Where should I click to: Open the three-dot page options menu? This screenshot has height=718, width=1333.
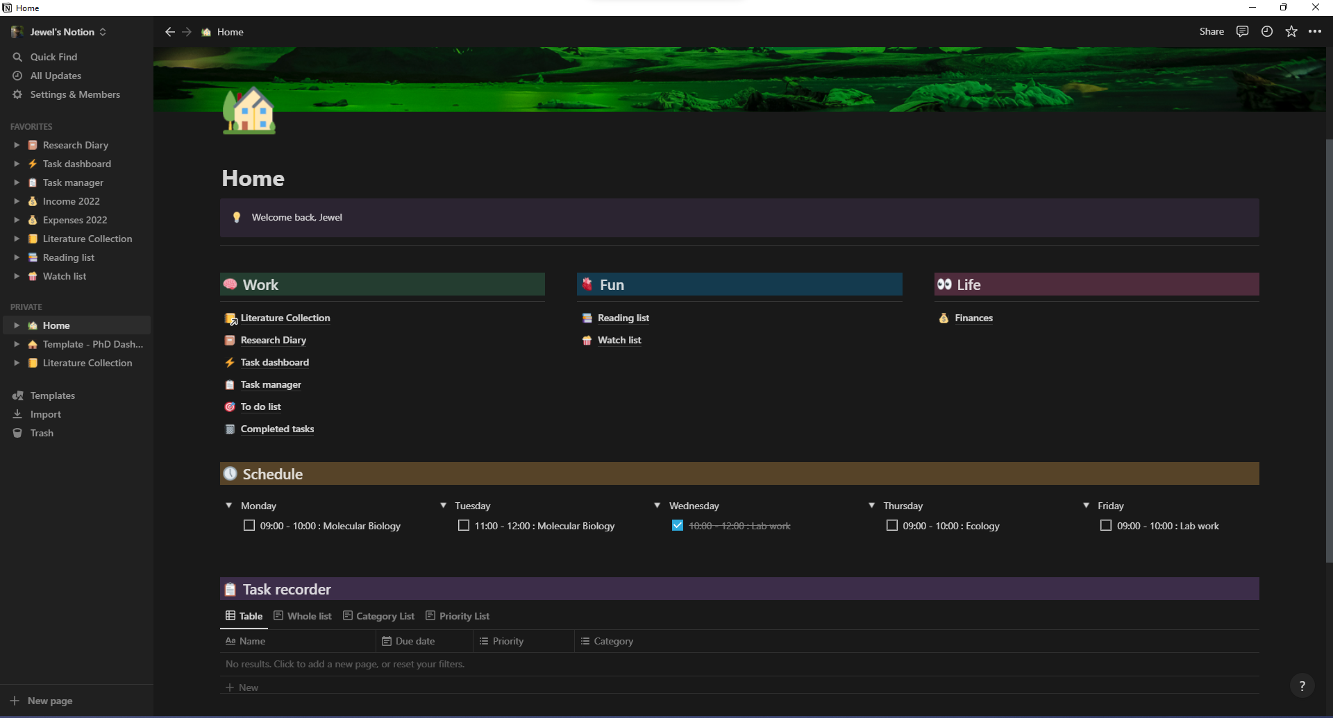coord(1315,31)
